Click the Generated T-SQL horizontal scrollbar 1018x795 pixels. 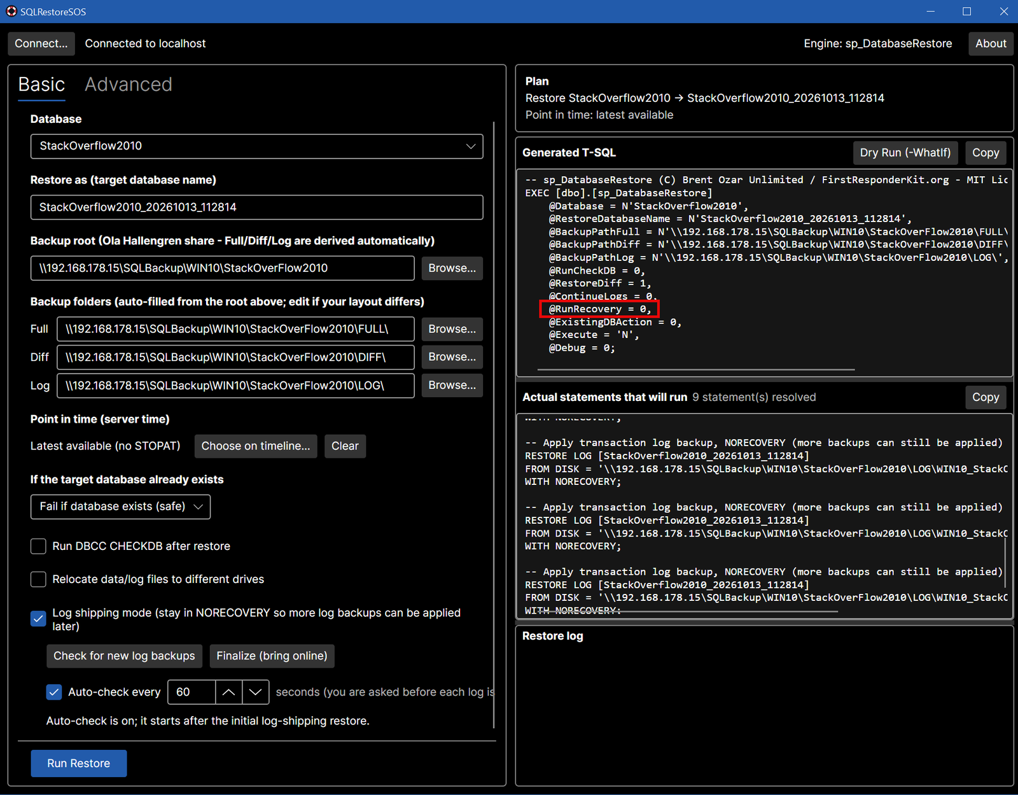pos(696,369)
